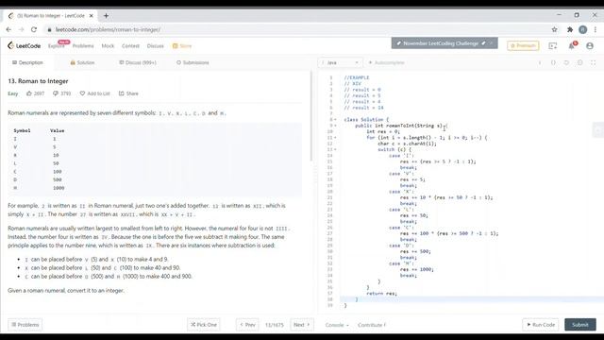Image resolution: width=604 pixels, height=340 pixels.
Task: Click the Easy difficulty label
Action: (12, 93)
